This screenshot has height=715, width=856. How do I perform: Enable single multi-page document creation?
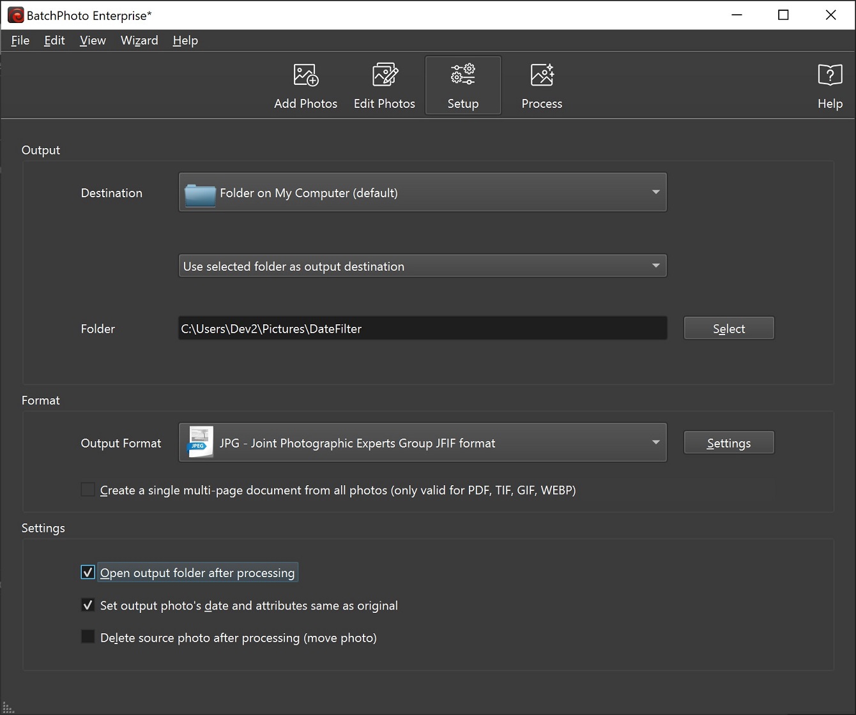click(88, 490)
